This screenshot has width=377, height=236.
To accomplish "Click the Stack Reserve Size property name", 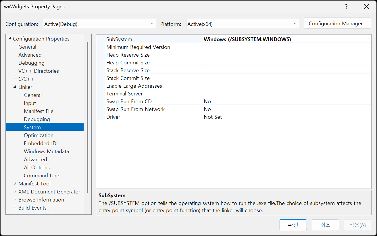I will [x=128, y=70].
